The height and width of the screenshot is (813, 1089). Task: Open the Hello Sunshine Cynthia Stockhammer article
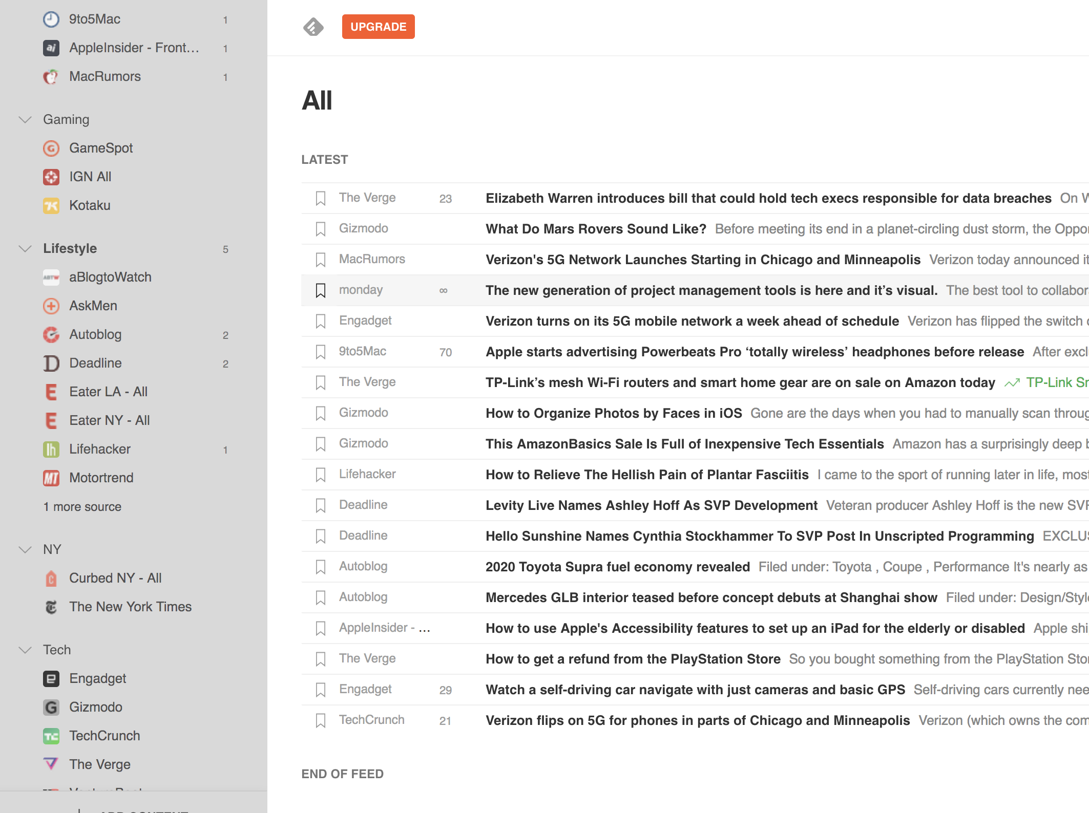pos(760,536)
